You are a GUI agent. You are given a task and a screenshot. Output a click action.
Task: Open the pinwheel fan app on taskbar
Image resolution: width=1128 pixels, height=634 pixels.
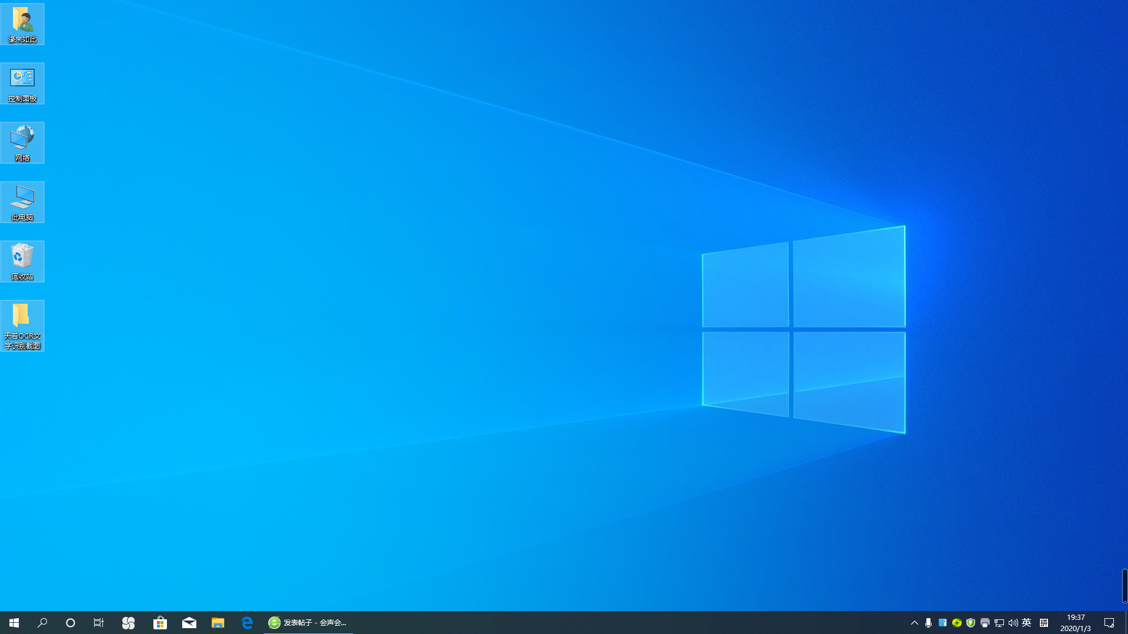[x=128, y=623]
